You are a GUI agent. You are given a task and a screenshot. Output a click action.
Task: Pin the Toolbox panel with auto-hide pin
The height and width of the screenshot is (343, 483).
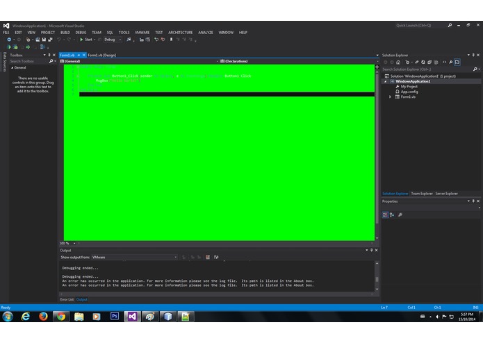49,55
